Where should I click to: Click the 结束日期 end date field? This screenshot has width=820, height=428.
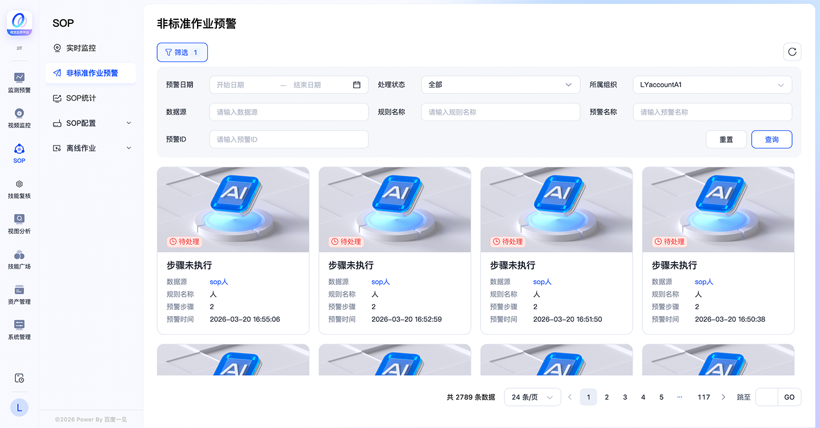coord(319,85)
